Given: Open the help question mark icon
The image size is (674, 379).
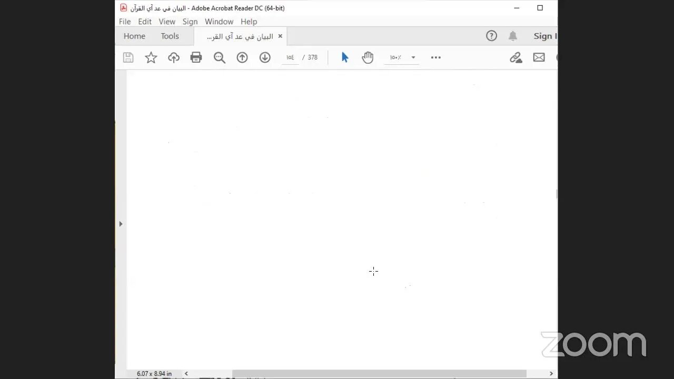Looking at the screenshot, I should pos(491,36).
